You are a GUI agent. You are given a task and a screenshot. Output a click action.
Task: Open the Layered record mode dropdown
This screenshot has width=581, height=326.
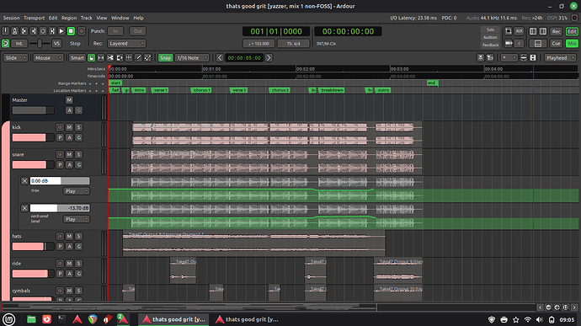tap(126, 44)
